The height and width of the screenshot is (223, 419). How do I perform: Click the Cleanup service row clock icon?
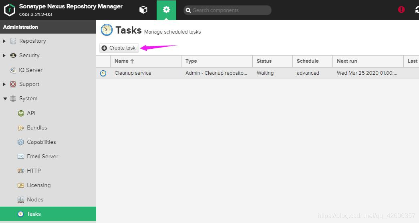[x=103, y=73]
